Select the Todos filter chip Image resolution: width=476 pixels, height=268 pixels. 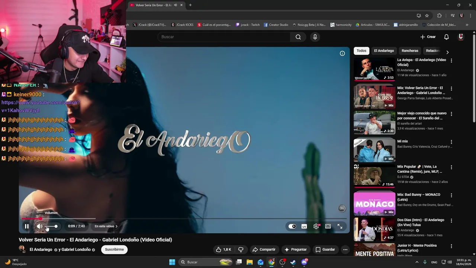pos(361,51)
